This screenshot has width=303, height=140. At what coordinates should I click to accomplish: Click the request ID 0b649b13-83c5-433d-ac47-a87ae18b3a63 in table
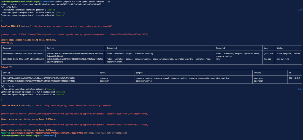[x=23, y=59]
